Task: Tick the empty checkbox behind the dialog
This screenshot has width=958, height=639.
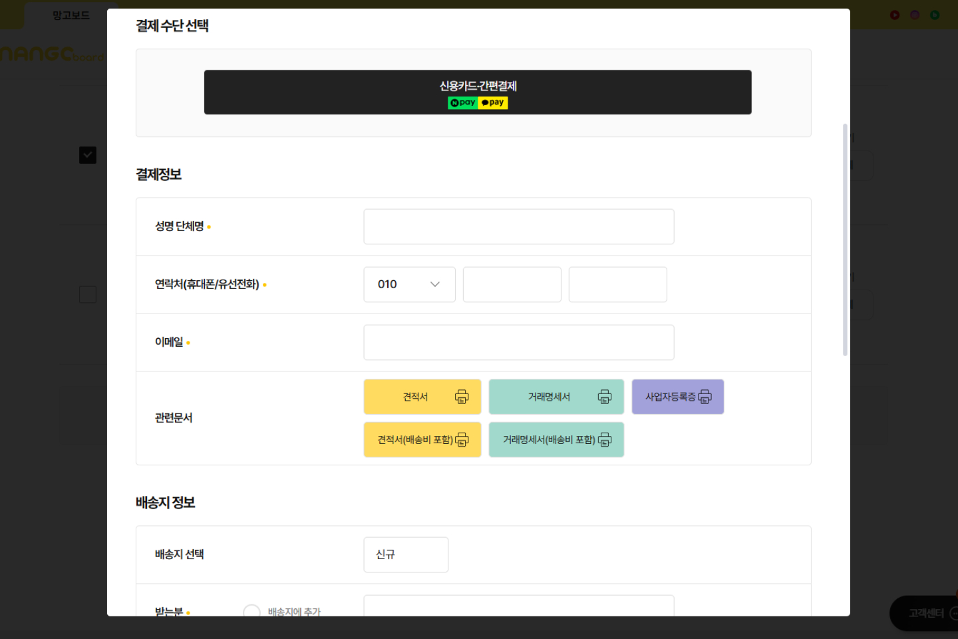Action: [88, 294]
